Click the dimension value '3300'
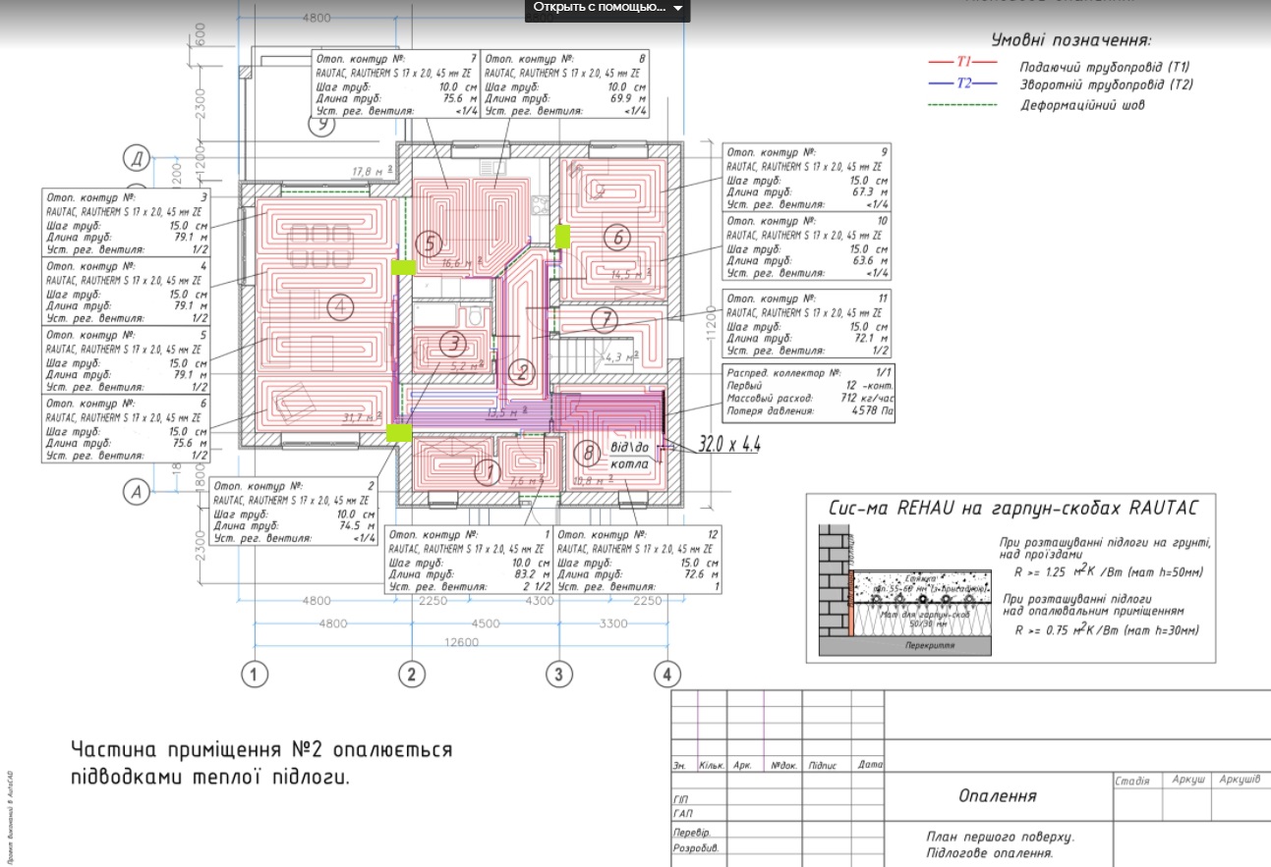This screenshot has height=867, width=1271. (x=612, y=623)
